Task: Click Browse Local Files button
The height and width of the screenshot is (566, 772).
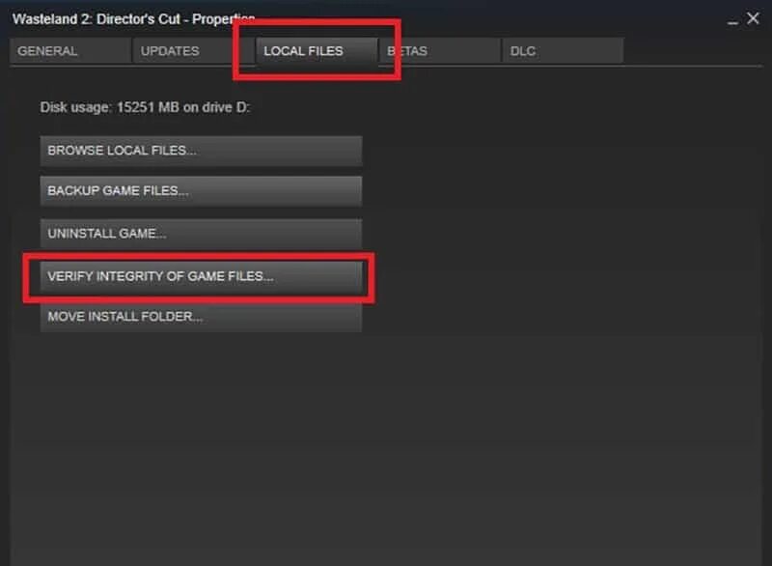Action: coord(201,151)
